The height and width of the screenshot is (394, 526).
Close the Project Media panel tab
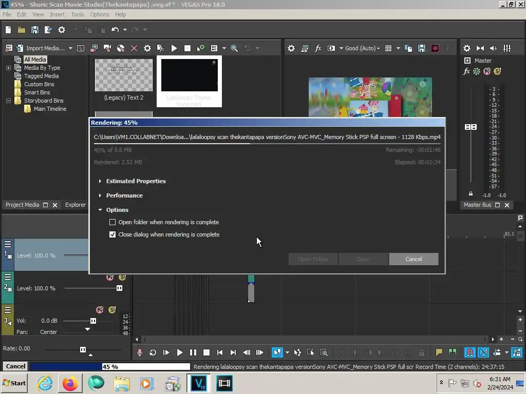tap(55, 205)
